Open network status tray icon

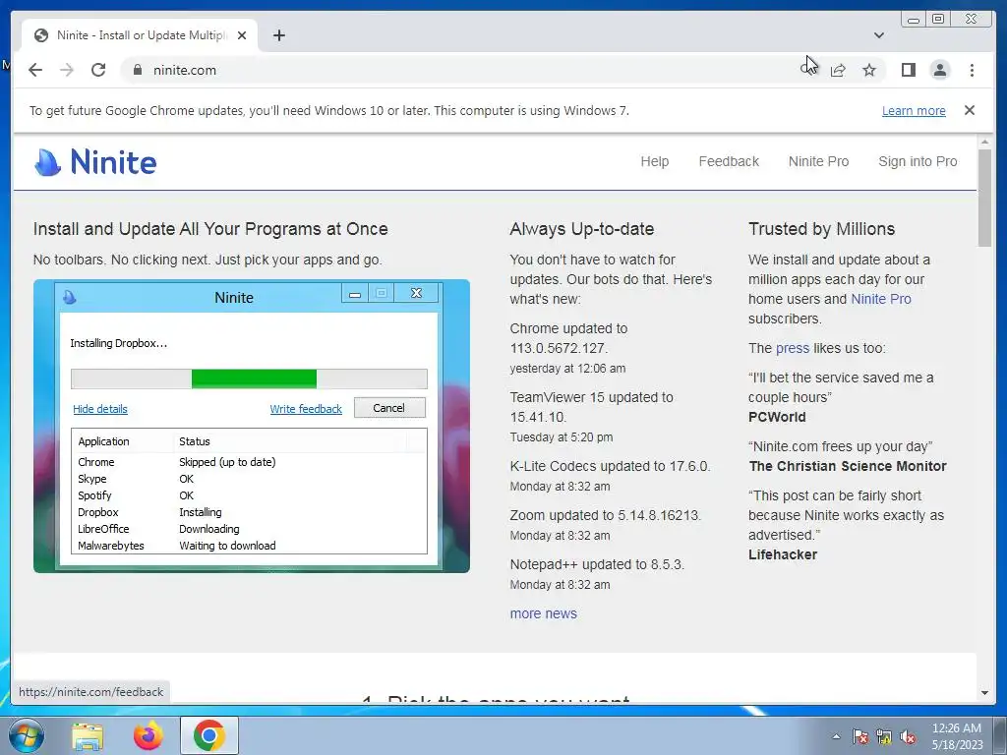[884, 736]
